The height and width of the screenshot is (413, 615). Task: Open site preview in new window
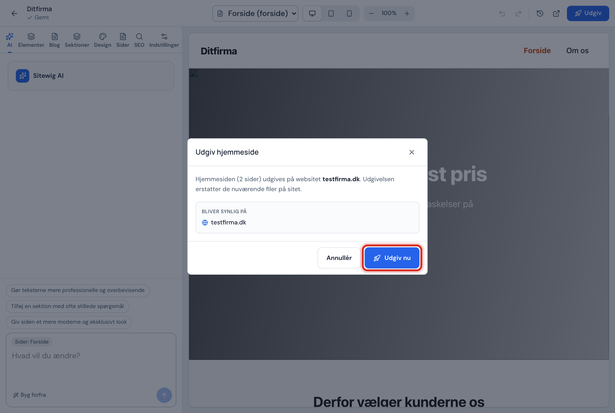pyautogui.click(x=556, y=13)
